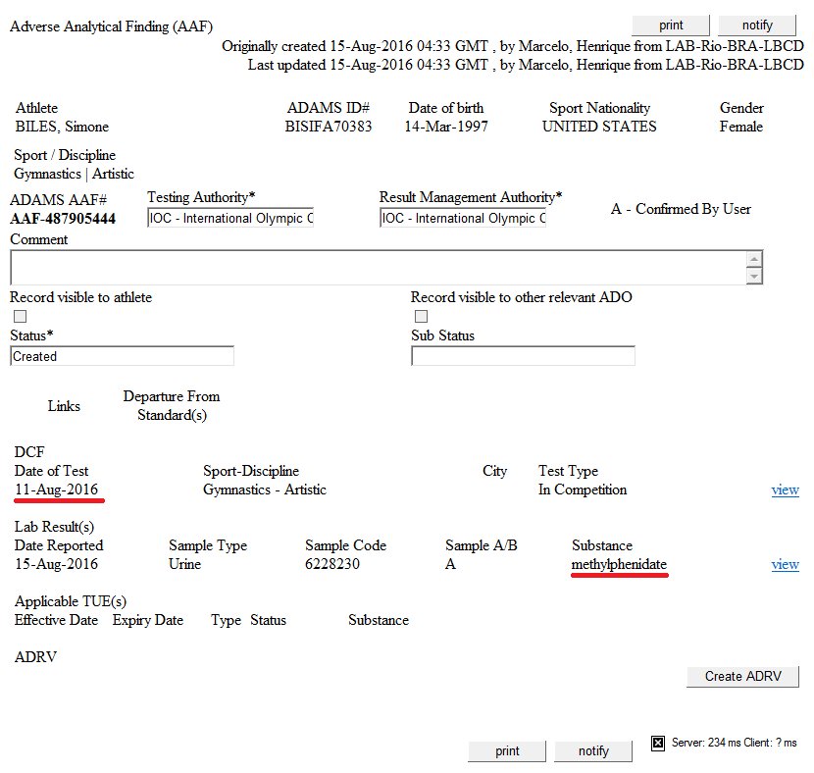Click the Create ADRV button
Screen dimensions: 814x773
[x=742, y=677]
